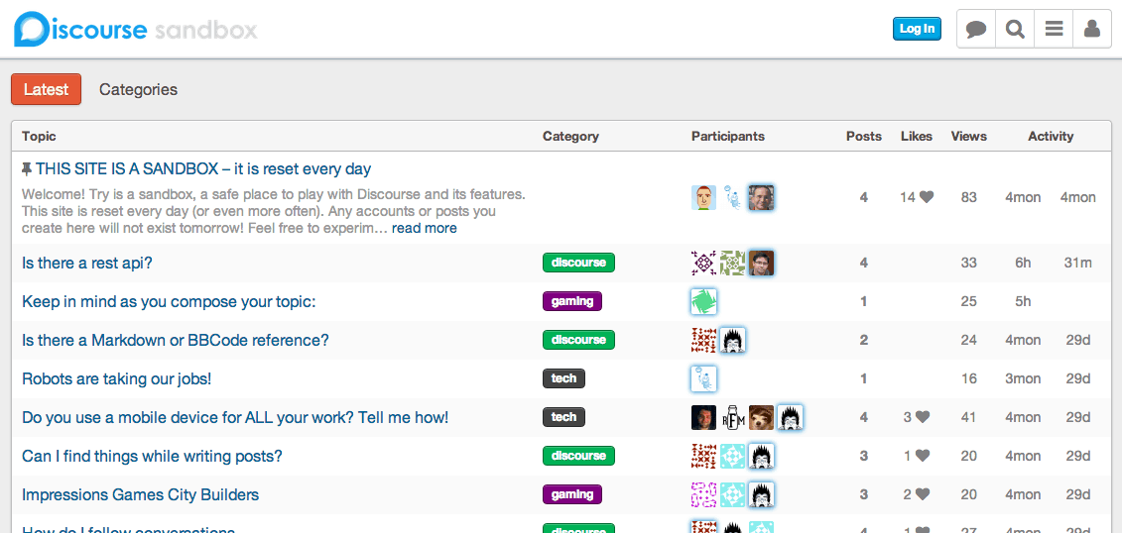This screenshot has width=1122, height=533.
Task: Click the green avatar in the 'Keep in mind' row
Action: click(x=703, y=301)
